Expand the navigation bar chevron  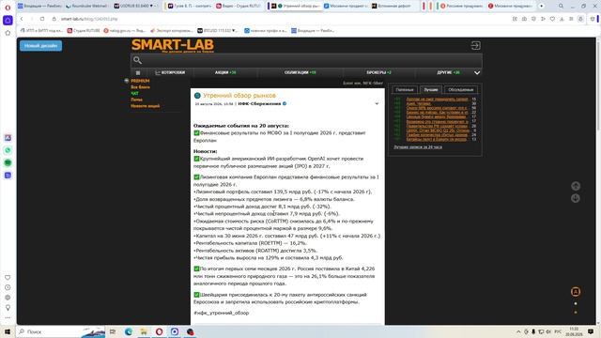pyautogui.click(x=477, y=72)
